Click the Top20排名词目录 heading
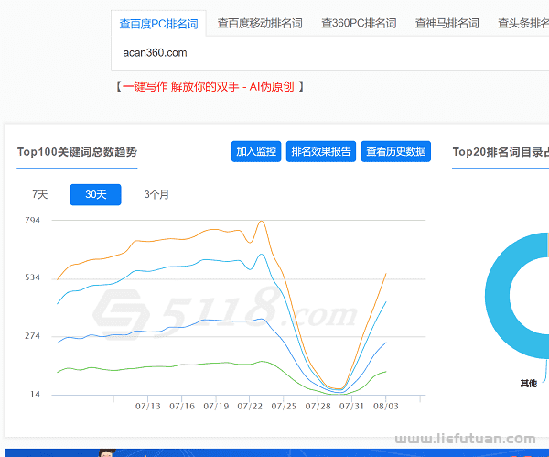 pos(501,152)
